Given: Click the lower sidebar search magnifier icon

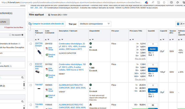Looking at the screenshot, I should point(23,101).
